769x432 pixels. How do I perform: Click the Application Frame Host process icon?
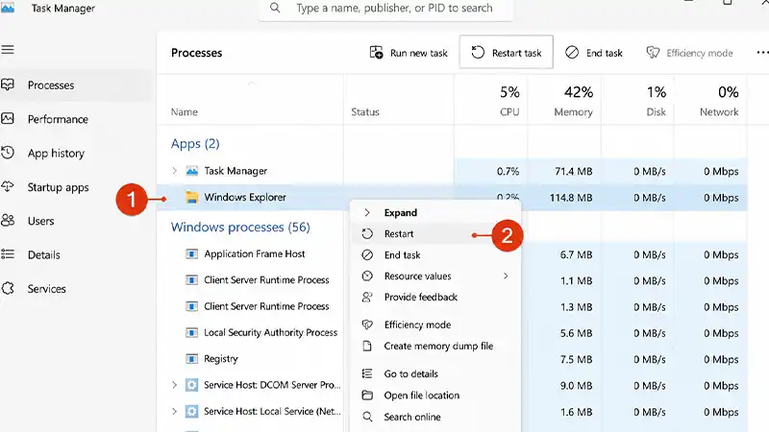click(191, 253)
